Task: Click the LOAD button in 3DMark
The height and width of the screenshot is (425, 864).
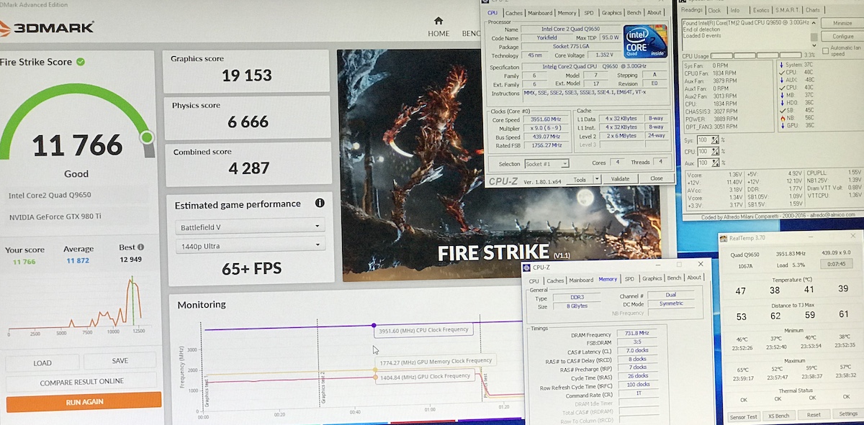Action: tap(42, 362)
